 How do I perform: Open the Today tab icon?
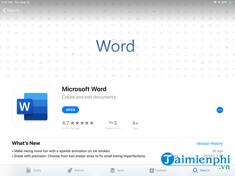pos(28,170)
